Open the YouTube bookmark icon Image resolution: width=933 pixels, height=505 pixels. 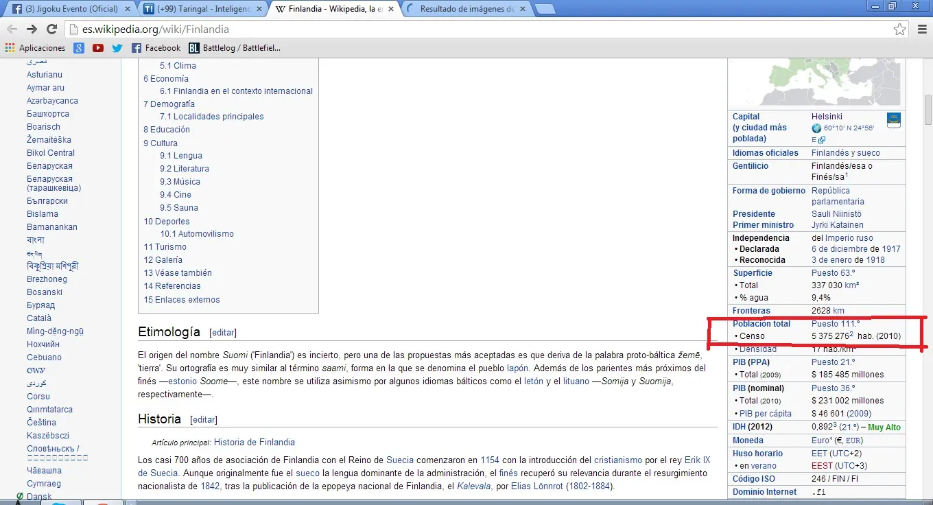click(x=98, y=48)
